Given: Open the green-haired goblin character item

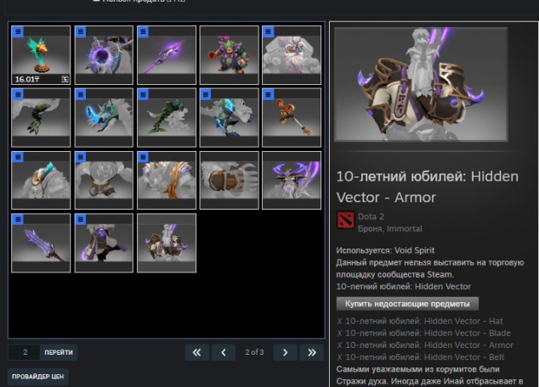Looking at the screenshot, I should tap(230, 55).
